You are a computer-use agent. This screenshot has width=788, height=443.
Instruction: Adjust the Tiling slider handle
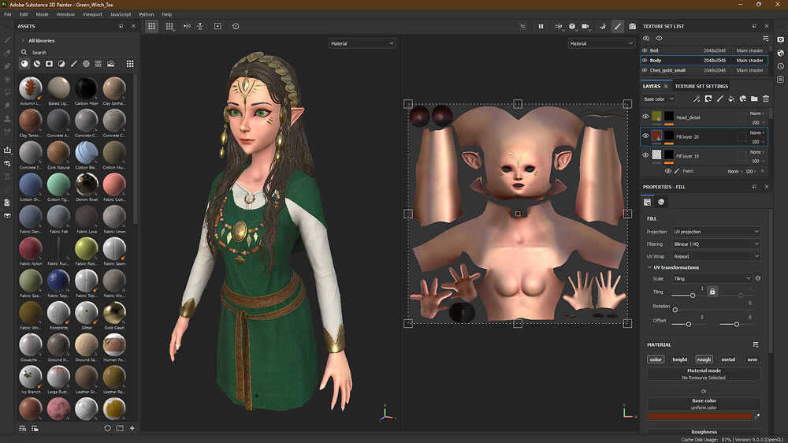693,296
